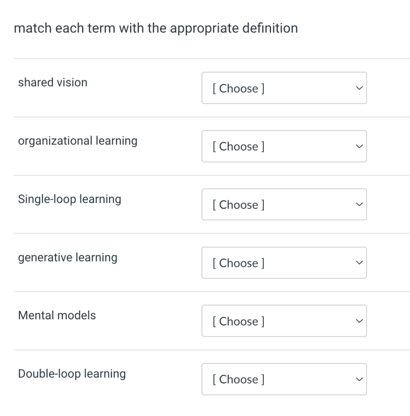Click the matching question instruction text

(156, 28)
